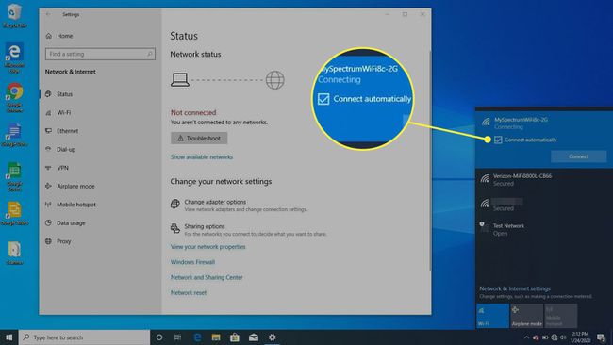This screenshot has height=345, width=613.
Task: Expand the Test Network open entry
Action: pos(544,229)
